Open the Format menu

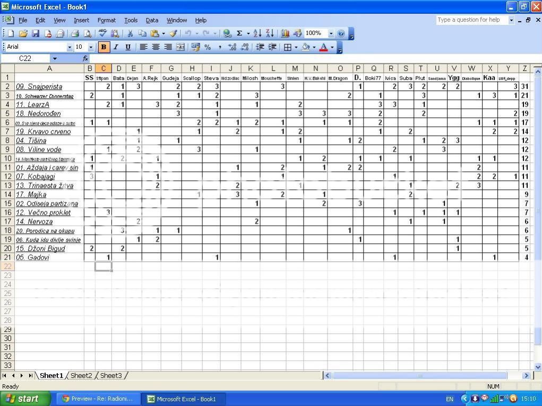point(106,20)
